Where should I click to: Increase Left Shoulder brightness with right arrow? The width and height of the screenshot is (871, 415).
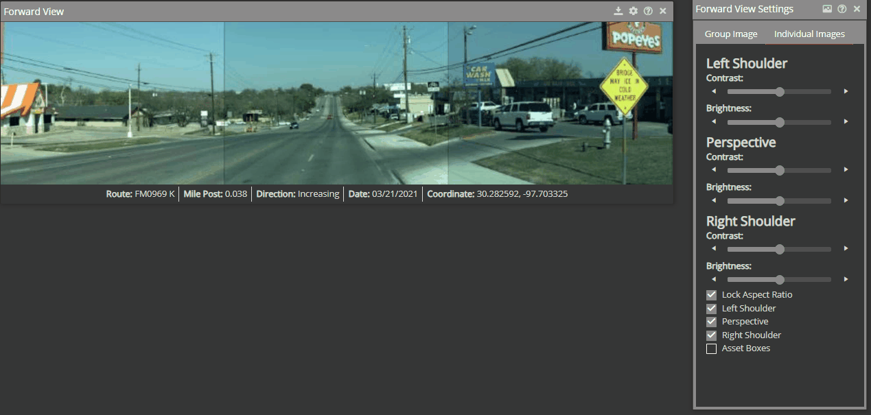point(846,122)
